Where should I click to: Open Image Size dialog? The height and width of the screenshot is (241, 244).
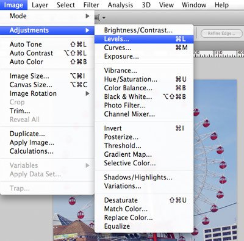click(47, 76)
